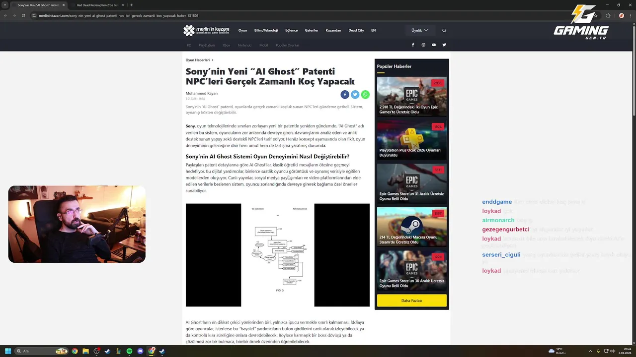
Task: Select the Xbox category link
Action: 226,45
